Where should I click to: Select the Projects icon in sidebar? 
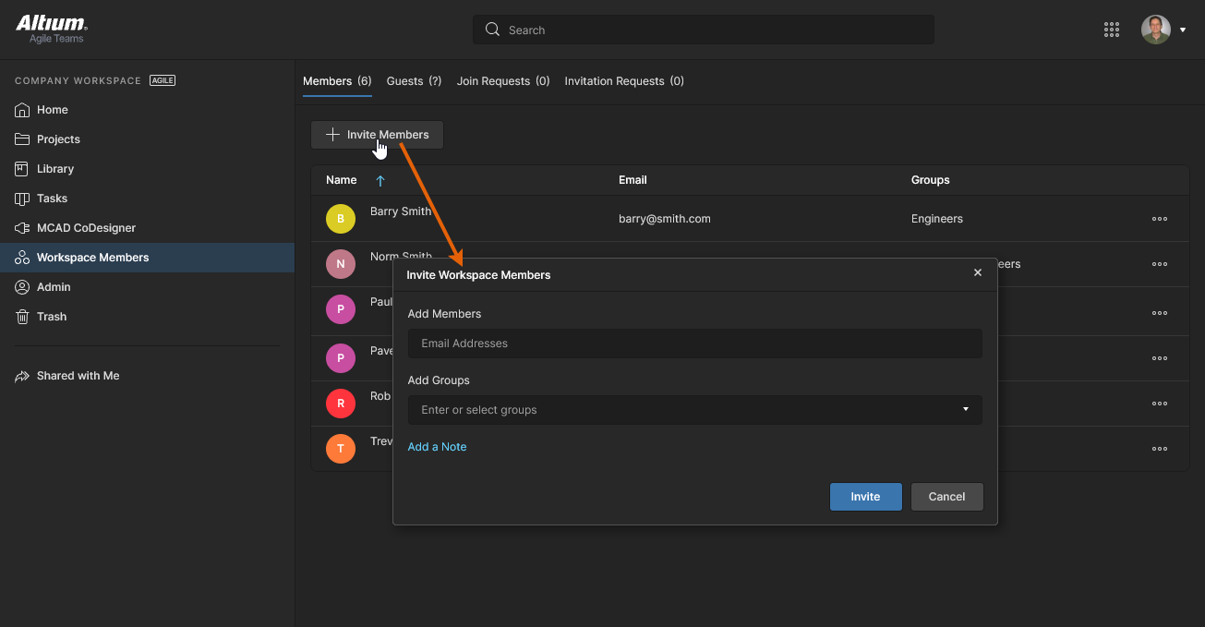tap(21, 139)
